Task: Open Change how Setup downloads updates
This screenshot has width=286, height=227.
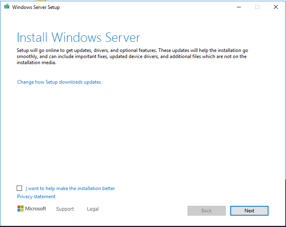Action: click(x=59, y=82)
